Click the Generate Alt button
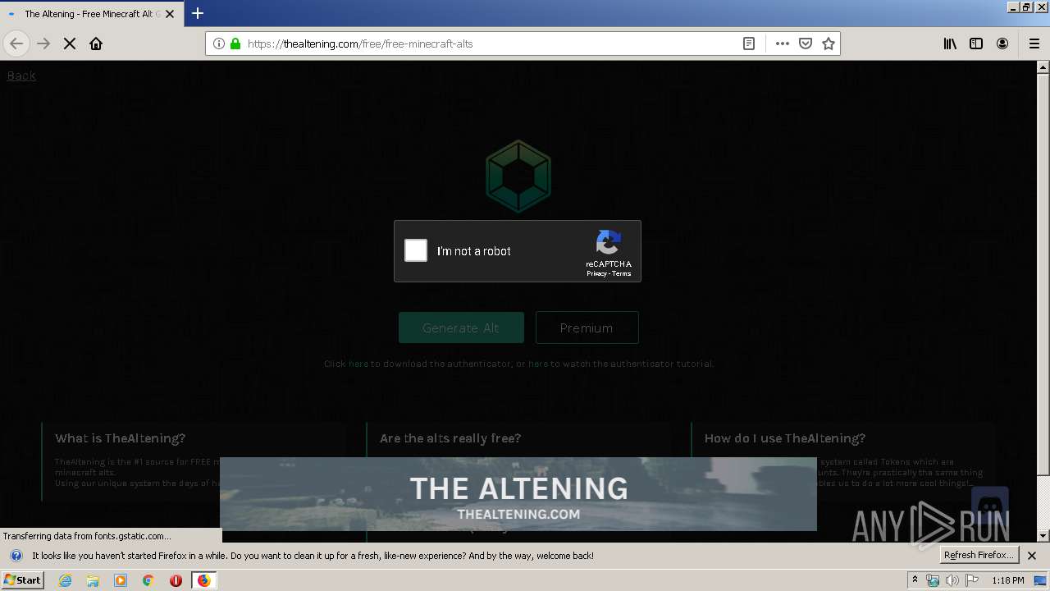The height and width of the screenshot is (591, 1050). pyautogui.click(x=461, y=328)
